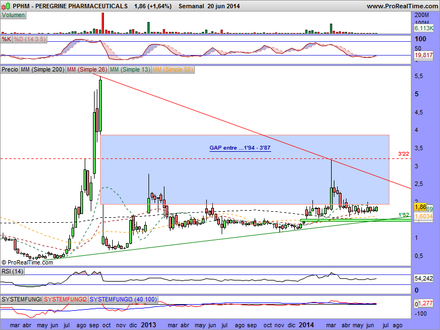The image size is (440, 330).
Task: Click the 3,5 price axis label
Action: (420, 148)
